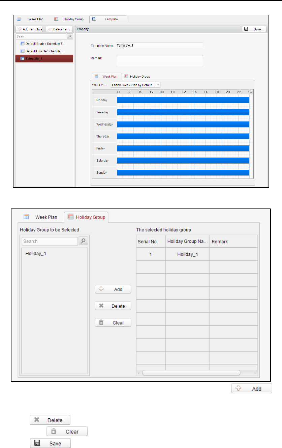This screenshot has height=448, width=282.
Task: Click Sunday's blue schedule bar
Action: (183, 172)
